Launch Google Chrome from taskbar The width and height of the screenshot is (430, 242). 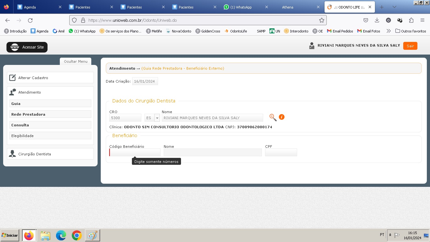click(76, 235)
